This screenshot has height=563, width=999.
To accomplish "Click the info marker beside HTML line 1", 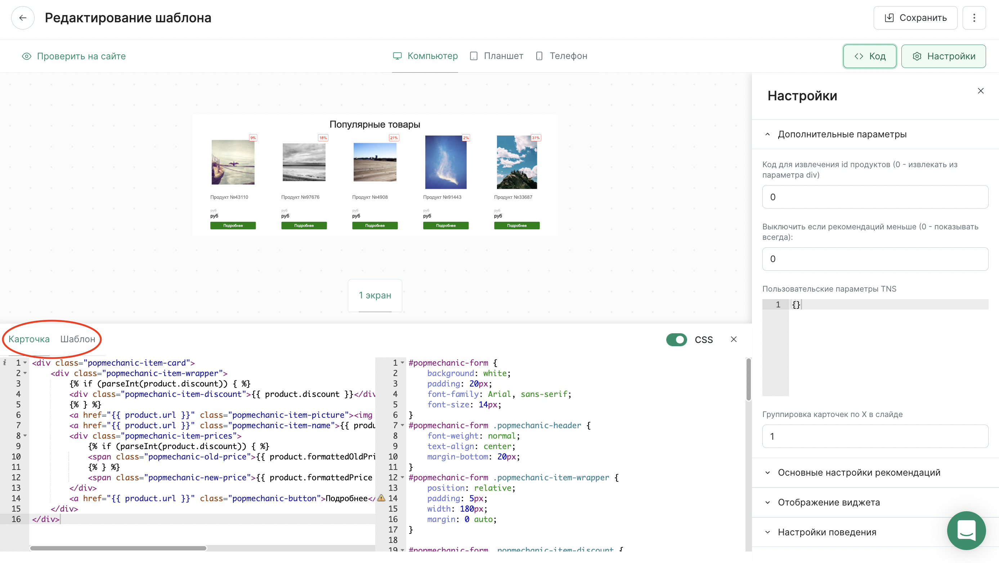I will [x=5, y=363].
